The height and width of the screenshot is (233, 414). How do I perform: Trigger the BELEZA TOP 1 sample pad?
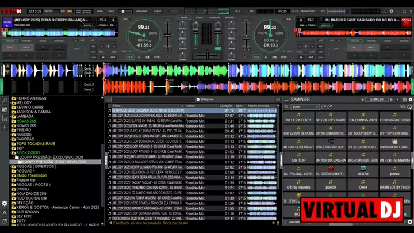(x=298, y=117)
